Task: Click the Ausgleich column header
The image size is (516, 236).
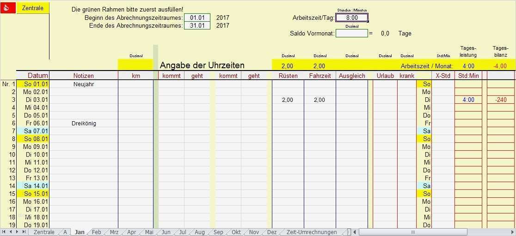Action: click(352, 76)
